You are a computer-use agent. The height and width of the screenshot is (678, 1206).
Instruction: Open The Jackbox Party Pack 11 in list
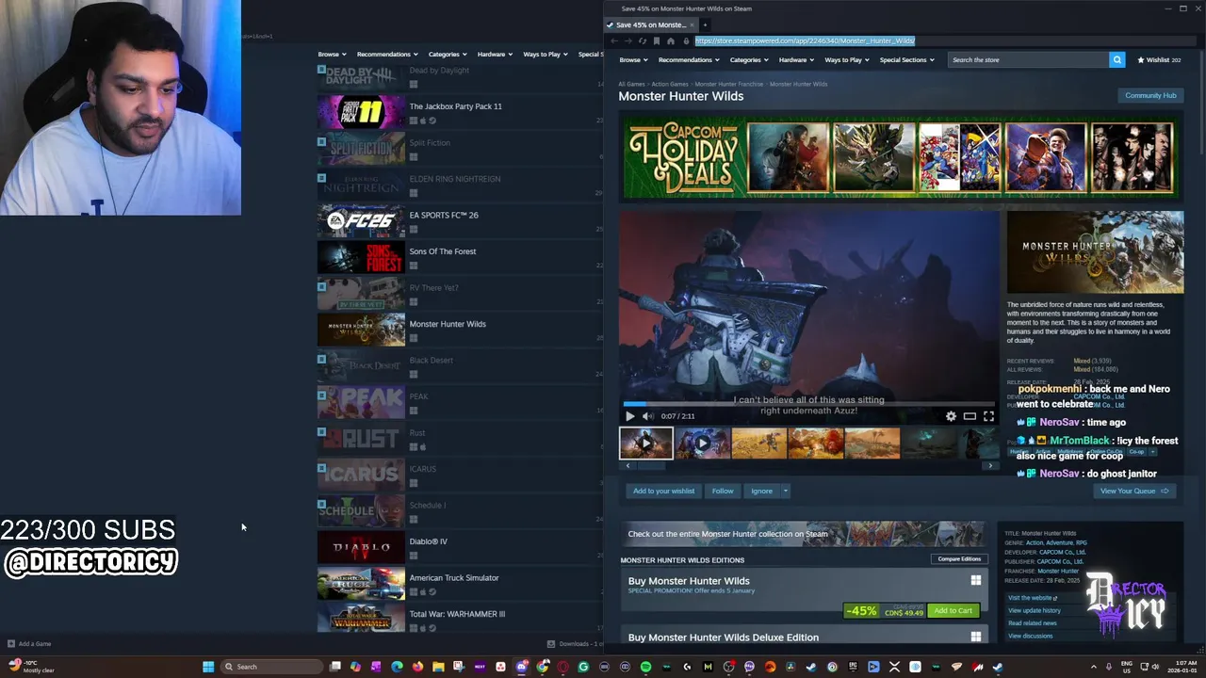click(x=460, y=113)
